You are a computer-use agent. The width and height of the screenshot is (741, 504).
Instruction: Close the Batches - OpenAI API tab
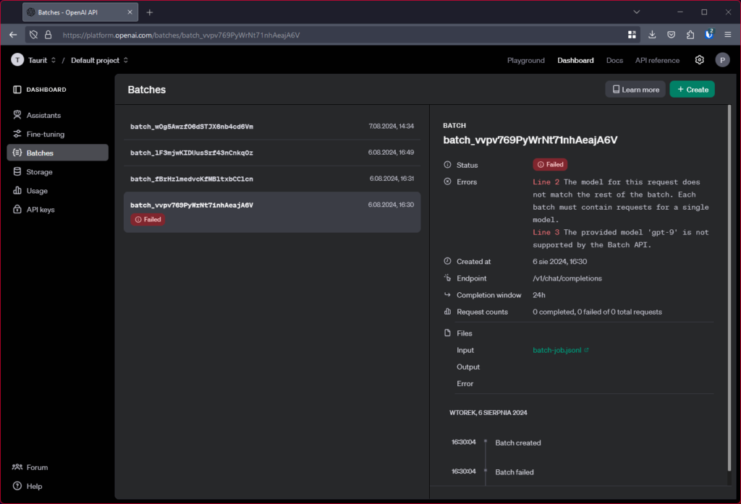coord(130,12)
